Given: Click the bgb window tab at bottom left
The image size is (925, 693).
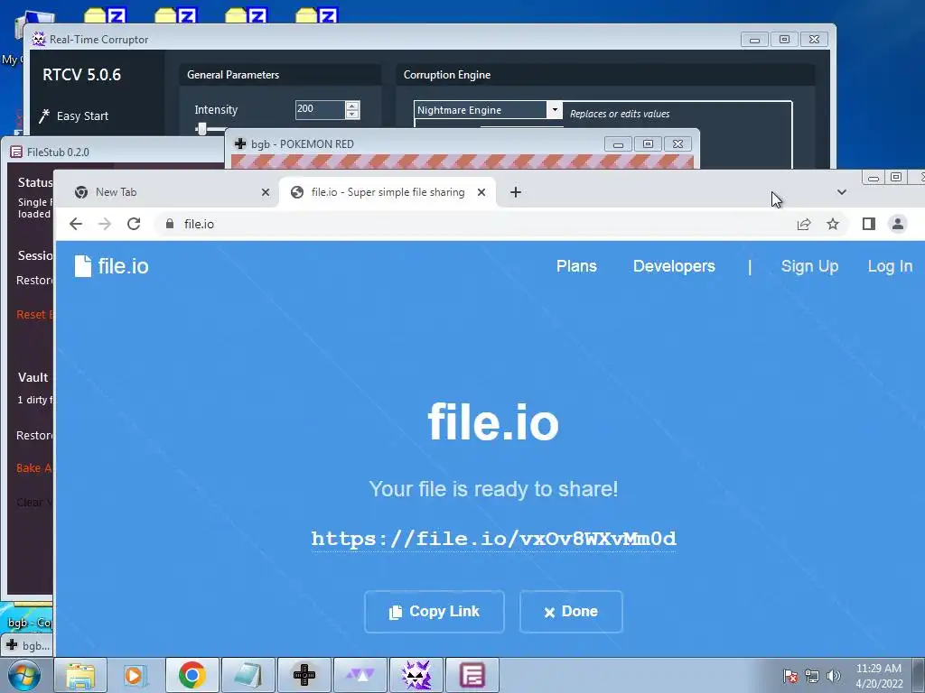Looking at the screenshot, I should pyautogui.click(x=27, y=646).
